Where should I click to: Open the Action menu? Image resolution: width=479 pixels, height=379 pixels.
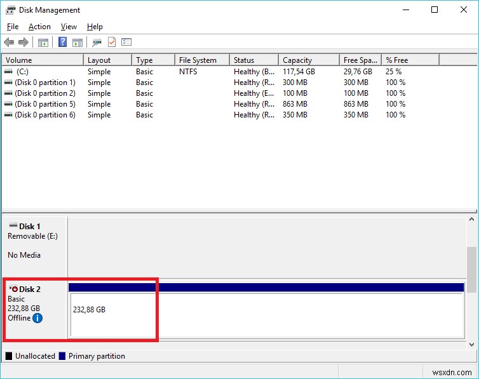pos(39,27)
